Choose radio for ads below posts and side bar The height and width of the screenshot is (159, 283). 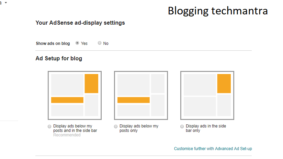click(x=50, y=126)
